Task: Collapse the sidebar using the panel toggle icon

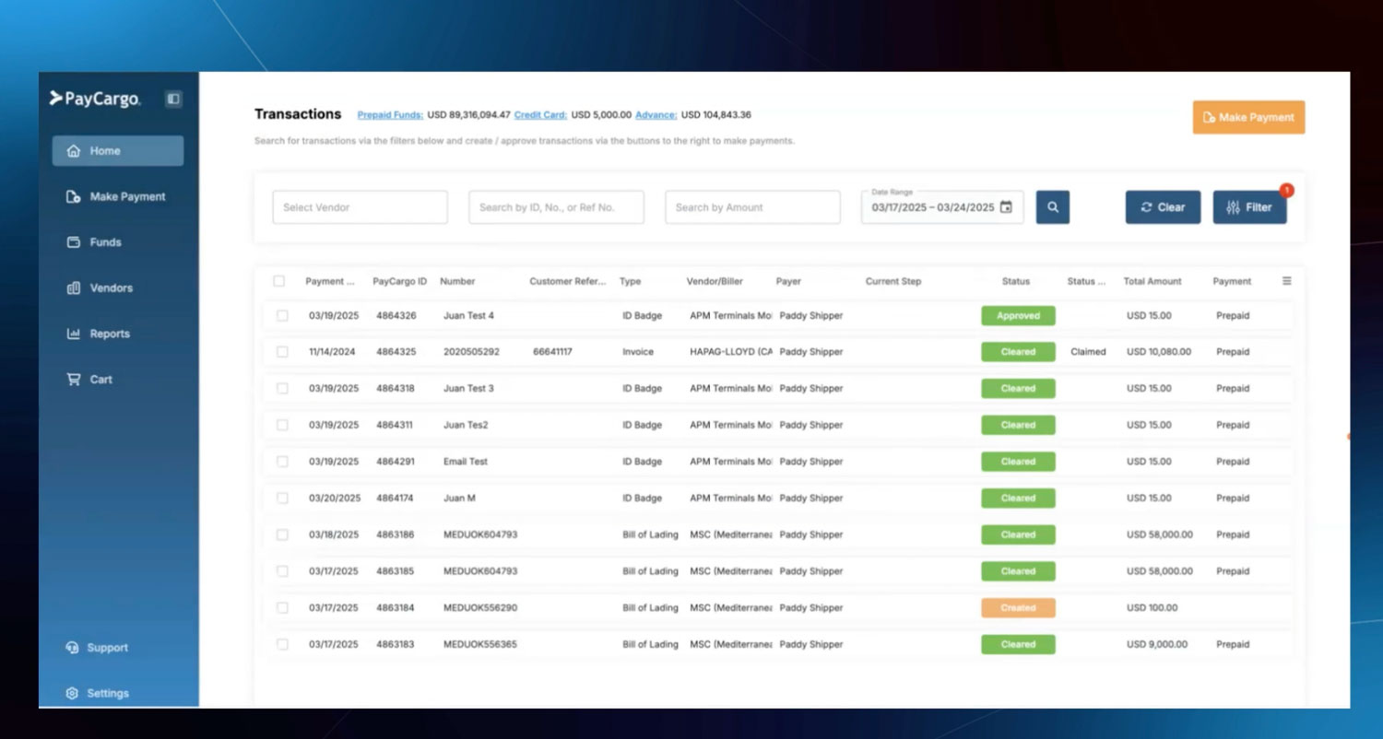Action: [173, 100]
